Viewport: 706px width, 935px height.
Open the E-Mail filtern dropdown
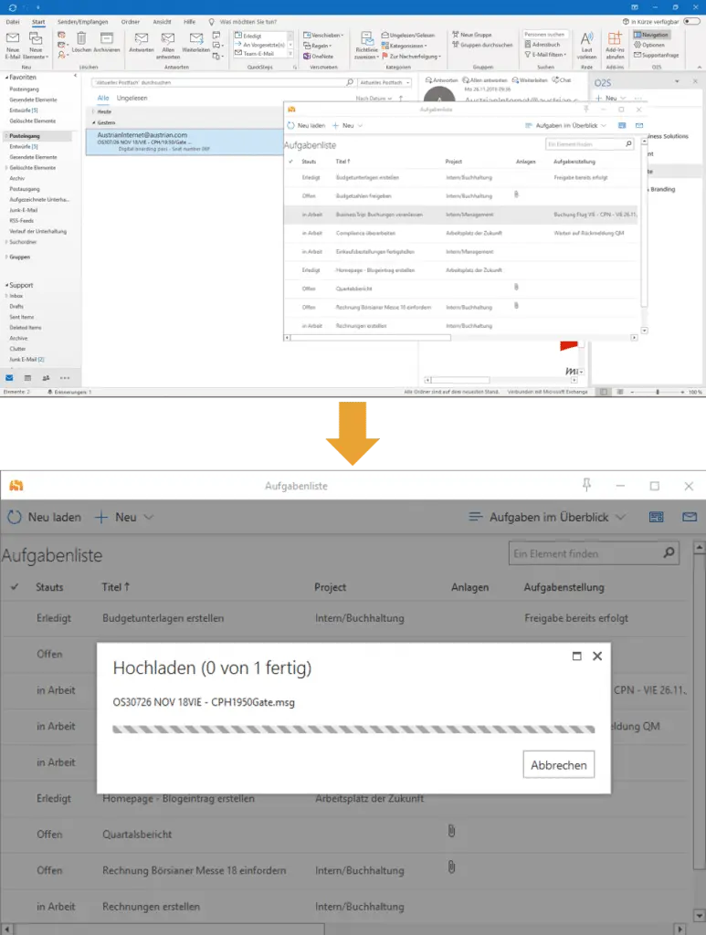(x=545, y=54)
